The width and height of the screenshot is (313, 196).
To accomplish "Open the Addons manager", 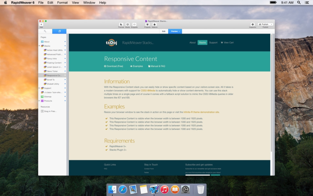I will coord(155,24).
